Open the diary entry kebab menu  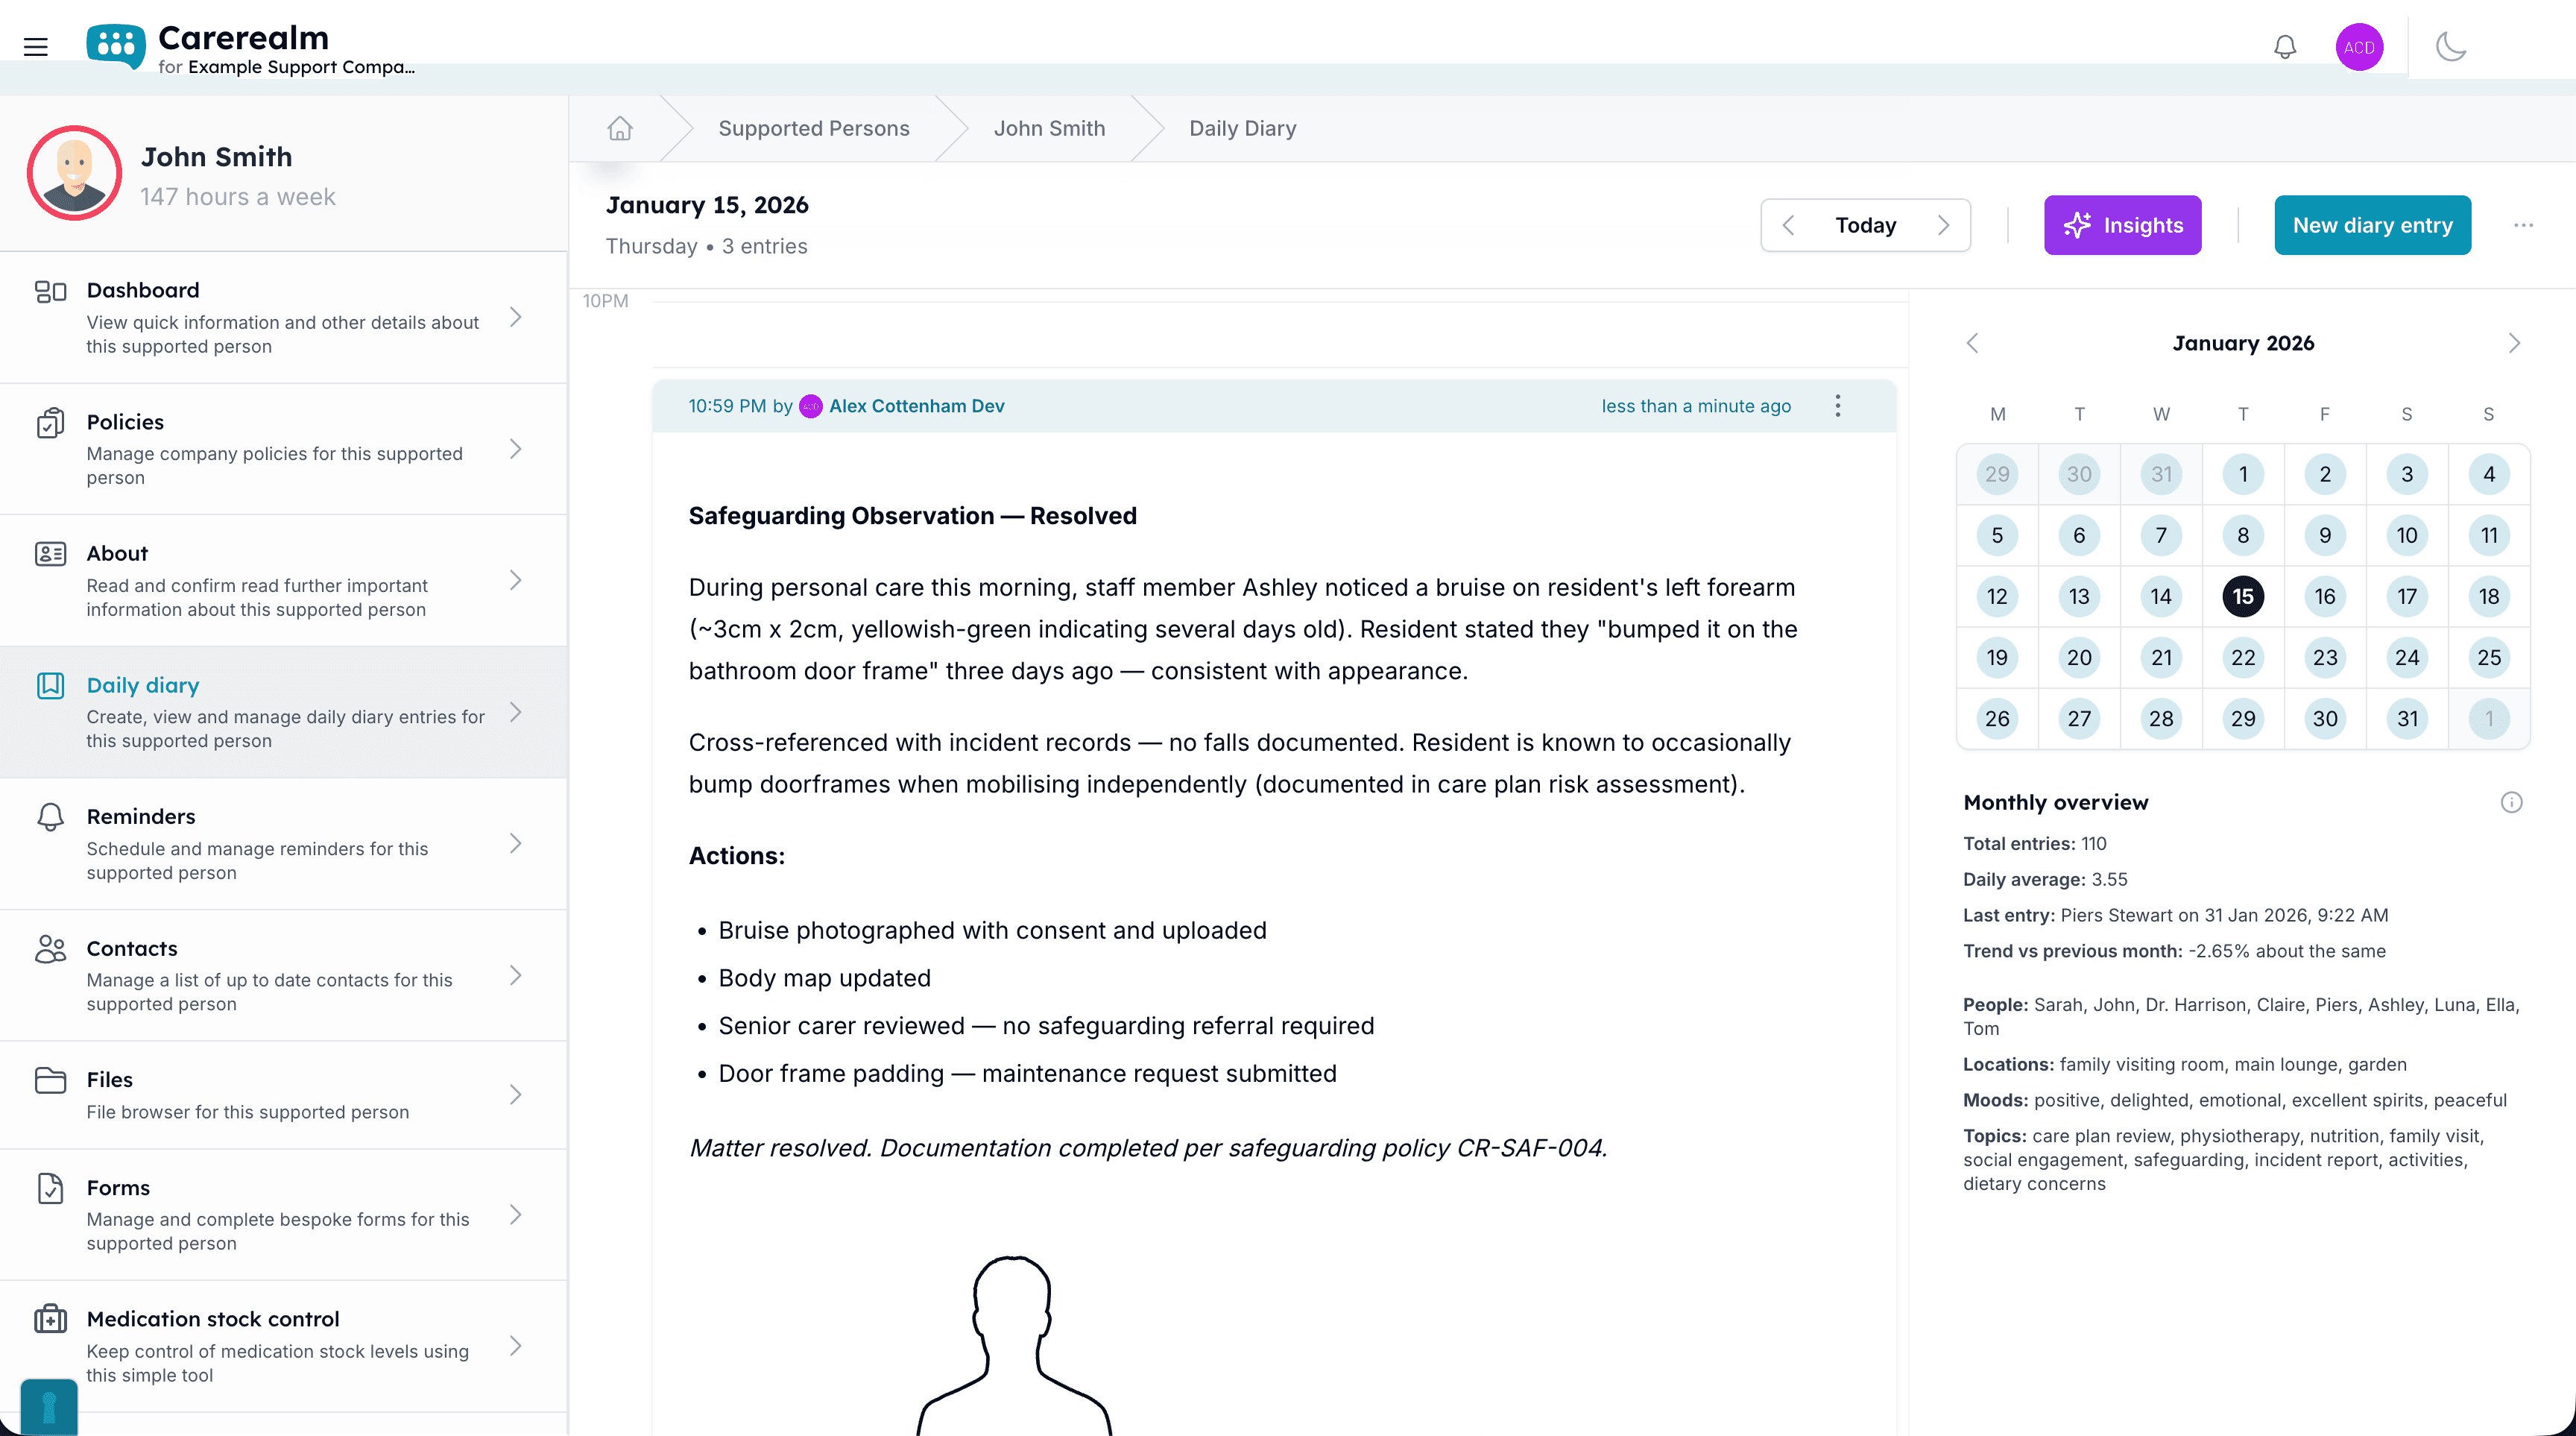[1837, 405]
